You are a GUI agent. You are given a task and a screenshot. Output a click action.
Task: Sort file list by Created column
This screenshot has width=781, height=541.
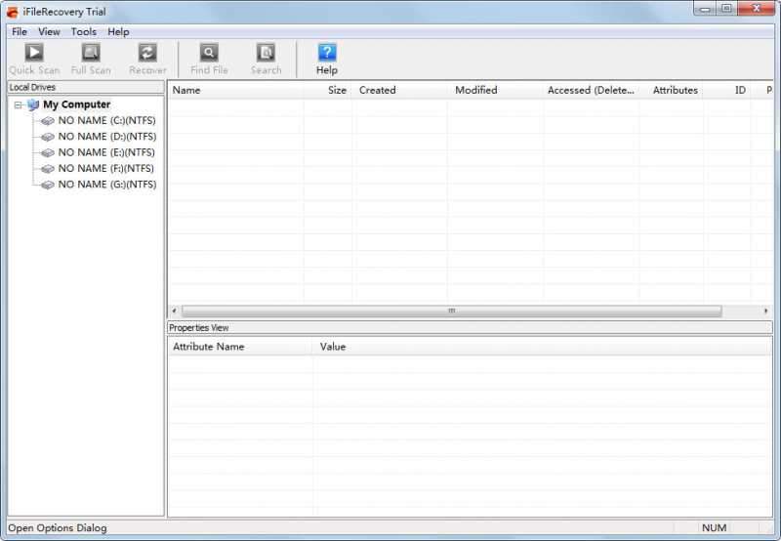point(400,90)
